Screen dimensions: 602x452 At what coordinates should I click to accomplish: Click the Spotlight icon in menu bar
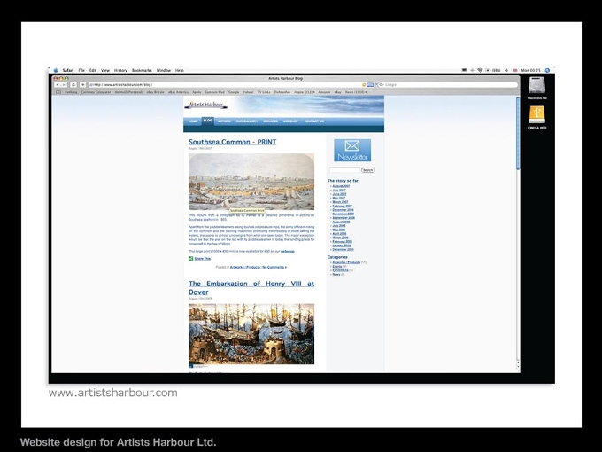[x=547, y=70]
